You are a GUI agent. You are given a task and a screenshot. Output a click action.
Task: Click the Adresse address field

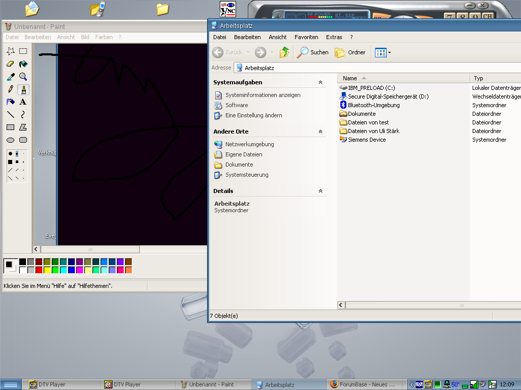click(377, 68)
